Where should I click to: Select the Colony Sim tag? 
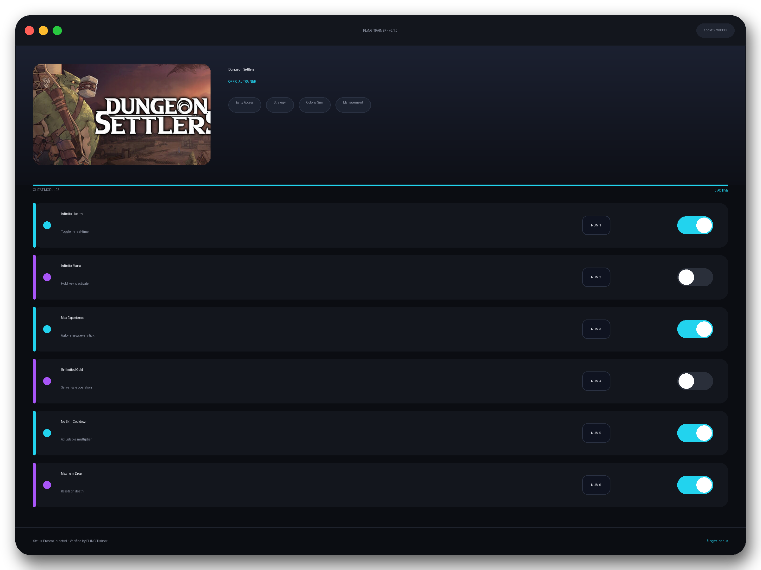point(315,105)
